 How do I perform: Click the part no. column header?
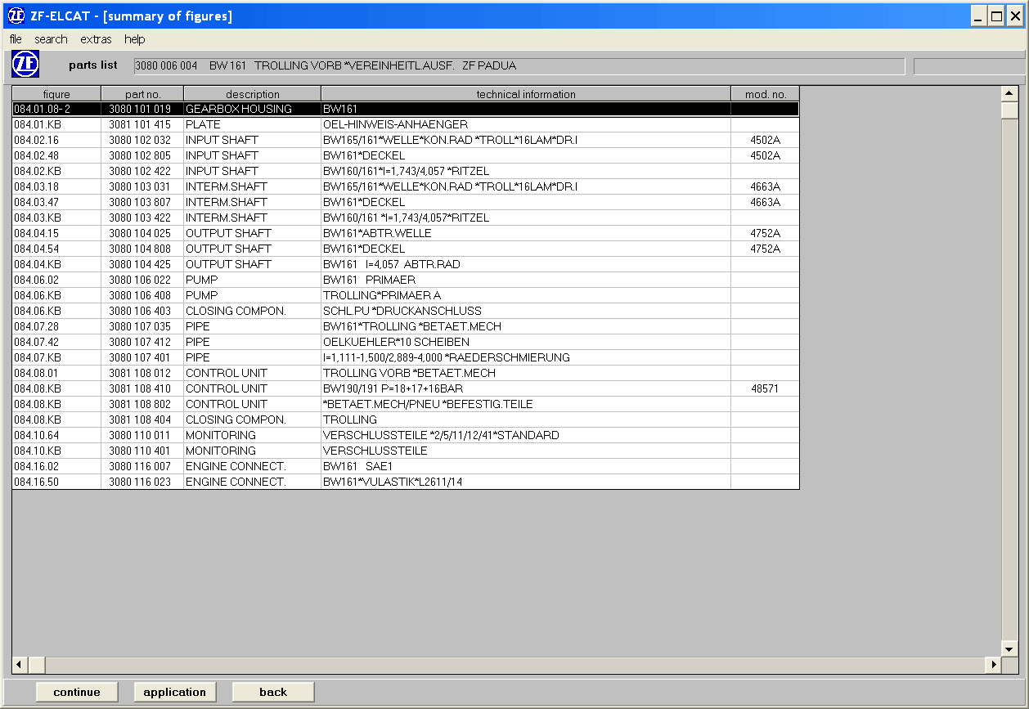[x=142, y=94]
